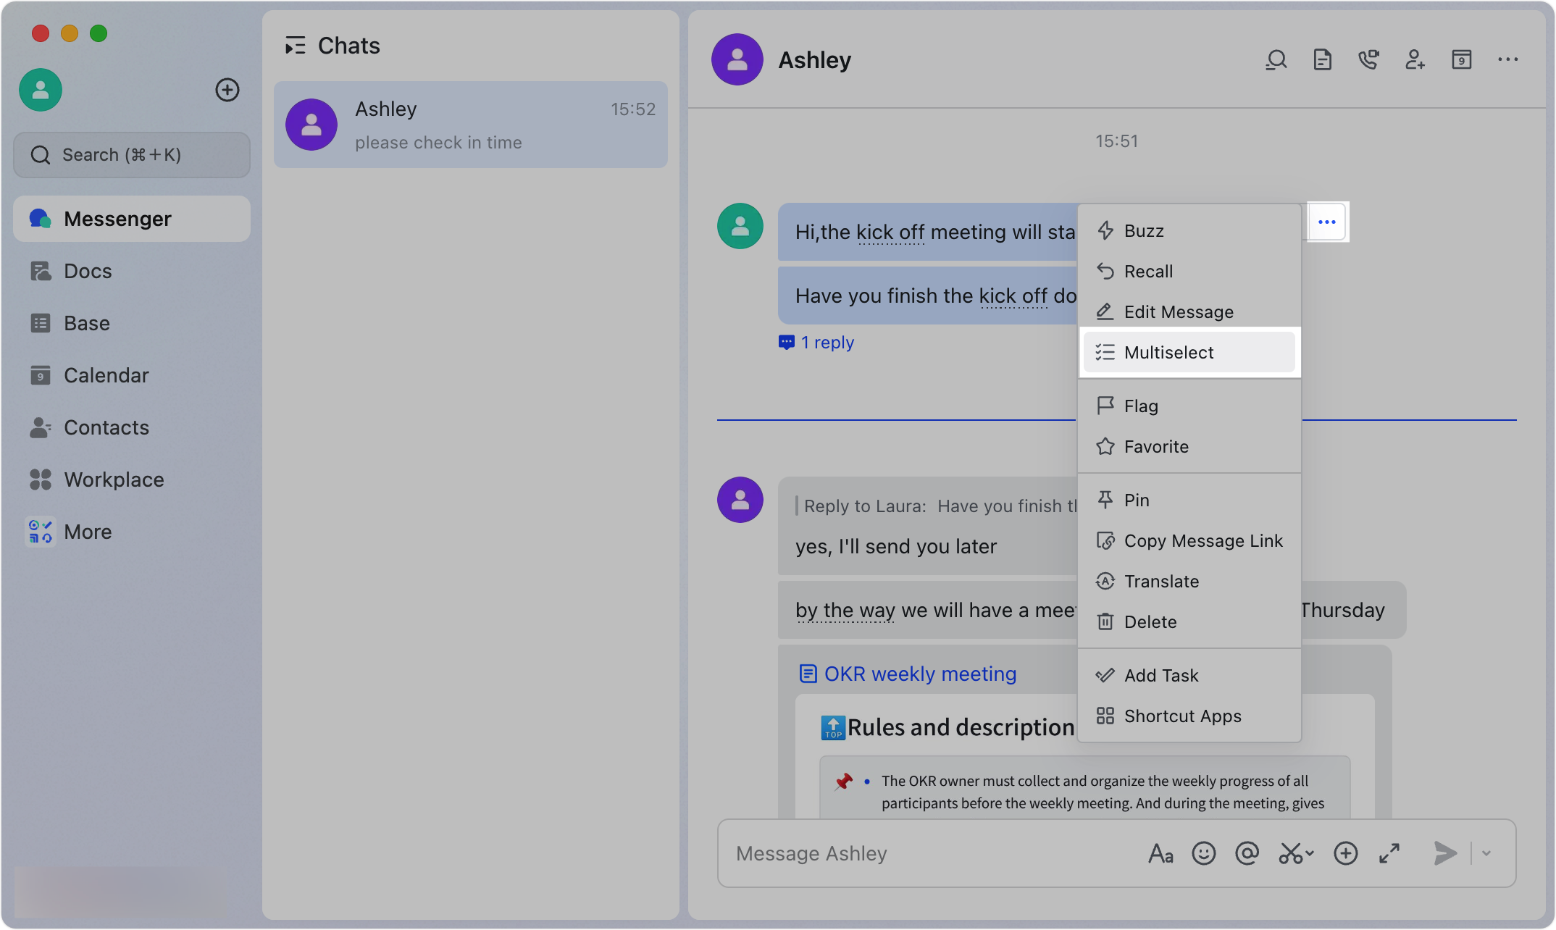Open the chat documents panel
Screen dimensions: 1556x930
(1323, 59)
